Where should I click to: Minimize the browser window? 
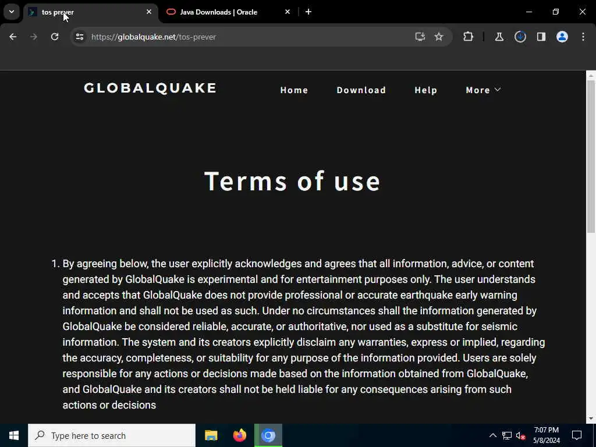click(x=528, y=12)
